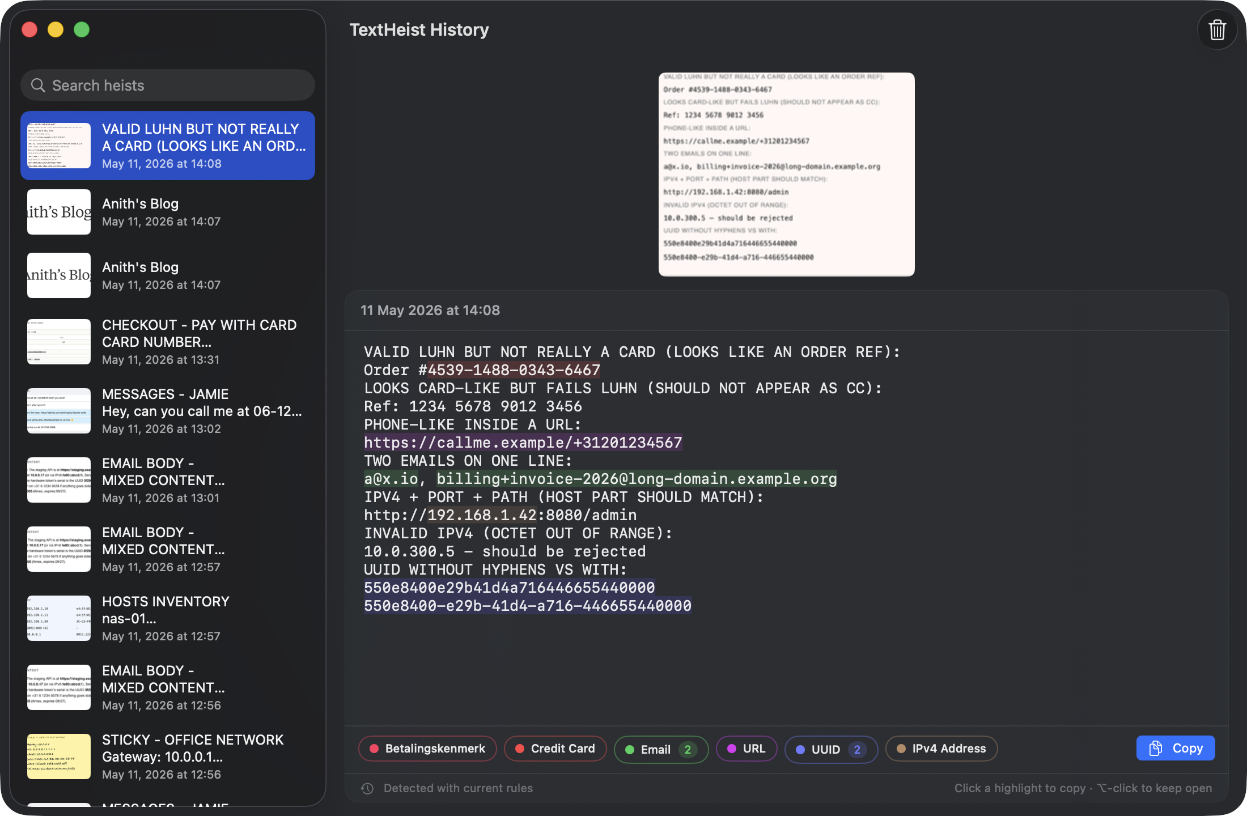Click the green window zoom button

point(82,29)
